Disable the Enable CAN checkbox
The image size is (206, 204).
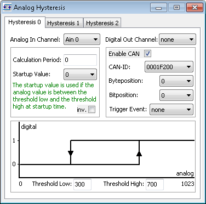point(147,54)
